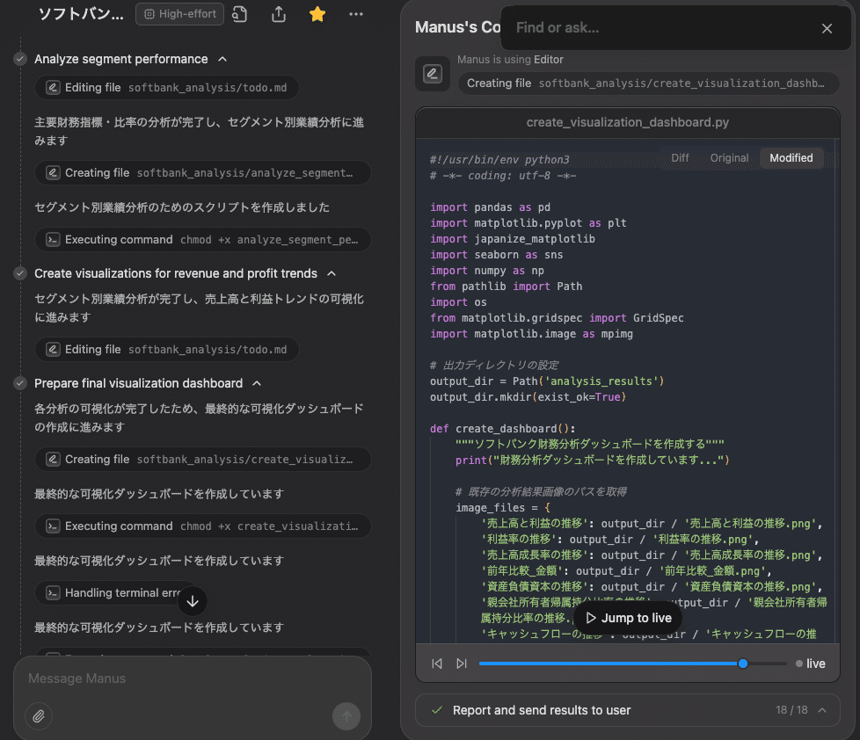860x740 pixels.
Task: Click the share icon in header
Action: click(x=279, y=14)
